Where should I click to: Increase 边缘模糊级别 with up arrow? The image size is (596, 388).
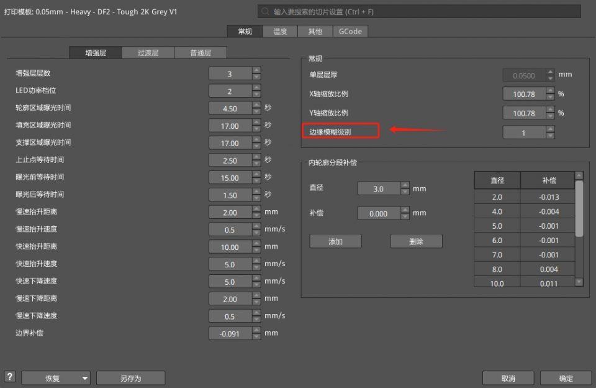click(551, 129)
